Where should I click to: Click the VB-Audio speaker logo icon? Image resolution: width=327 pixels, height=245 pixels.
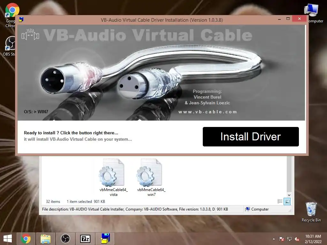[x=30, y=34]
